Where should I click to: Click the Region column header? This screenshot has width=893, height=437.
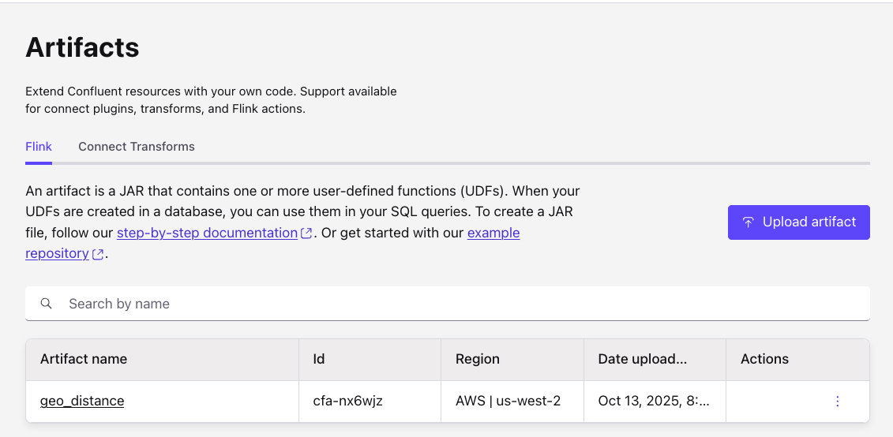point(478,359)
